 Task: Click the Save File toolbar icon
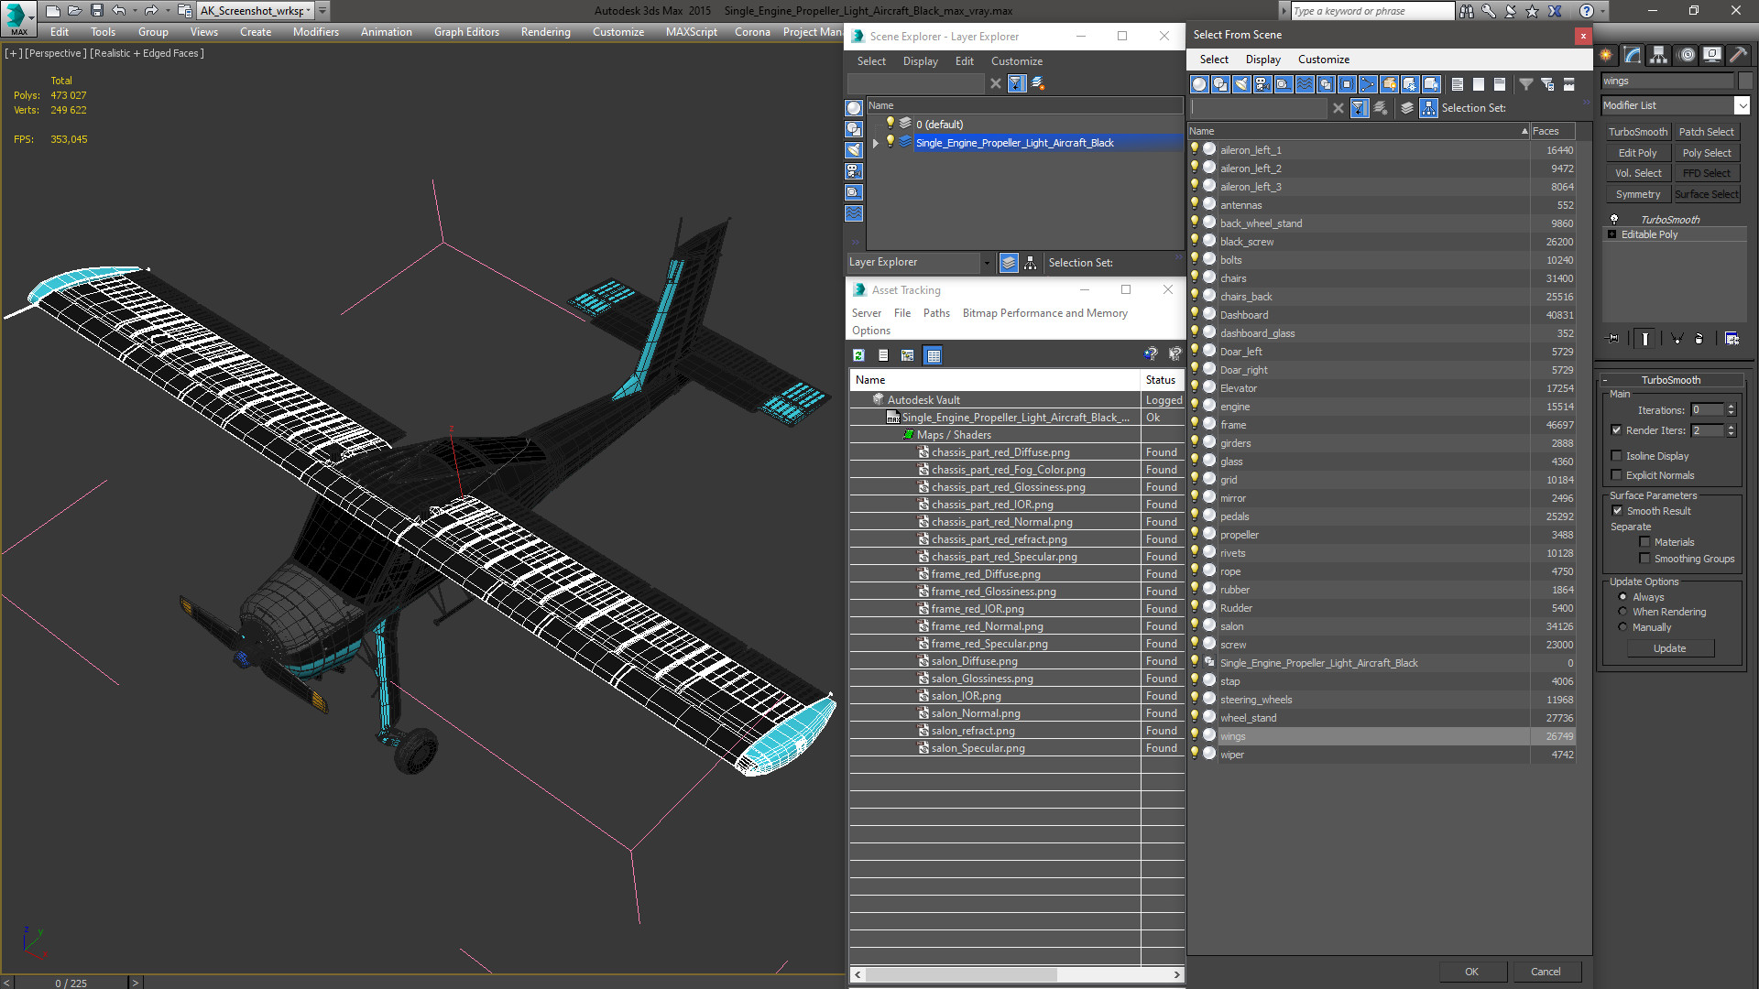[x=96, y=11]
